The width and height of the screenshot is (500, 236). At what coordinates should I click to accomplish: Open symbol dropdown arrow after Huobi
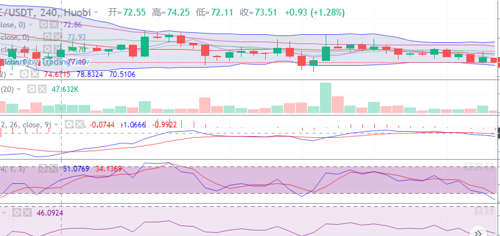(96, 12)
